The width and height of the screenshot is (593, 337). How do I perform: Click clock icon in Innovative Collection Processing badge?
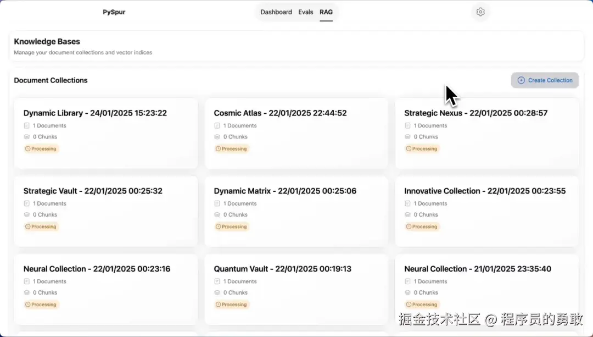(x=409, y=226)
